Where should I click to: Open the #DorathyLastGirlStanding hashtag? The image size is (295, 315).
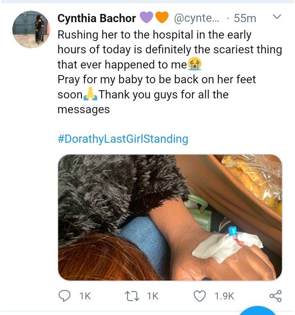point(123,139)
